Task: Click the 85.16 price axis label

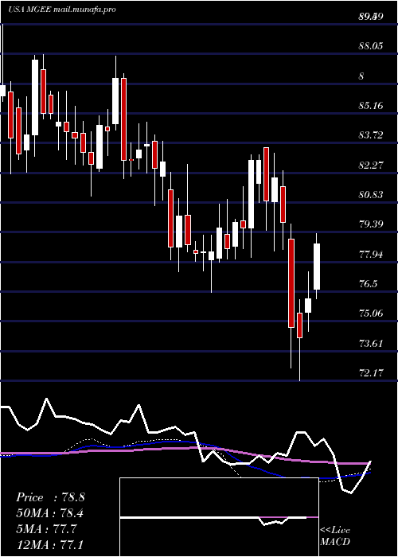Action: pyautogui.click(x=371, y=106)
